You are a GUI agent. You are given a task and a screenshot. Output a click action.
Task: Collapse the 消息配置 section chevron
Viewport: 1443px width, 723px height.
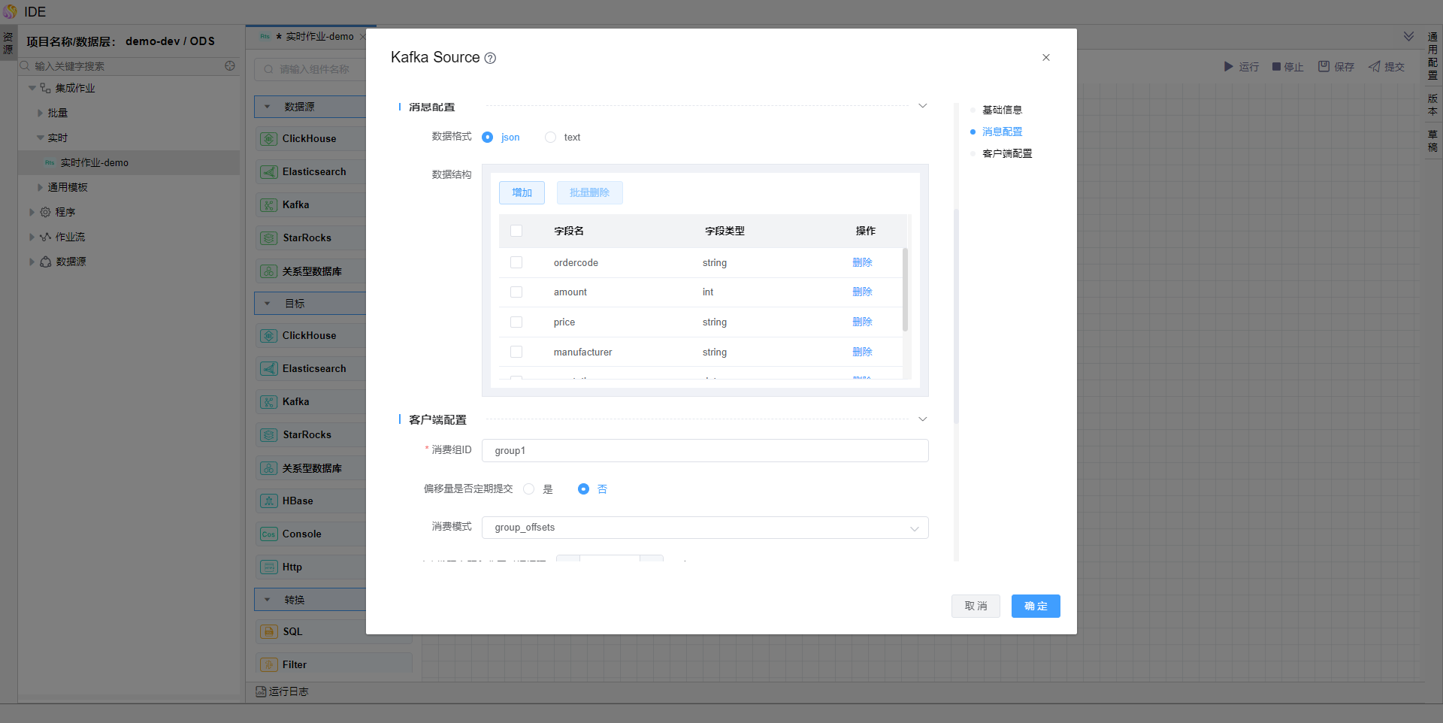point(923,106)
